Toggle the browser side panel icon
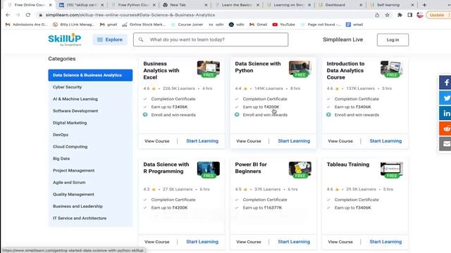This screenshot has height=253, width=451. click(x=410, y=15)
